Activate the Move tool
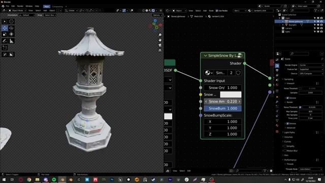The image size is (325, 183). 5,28
